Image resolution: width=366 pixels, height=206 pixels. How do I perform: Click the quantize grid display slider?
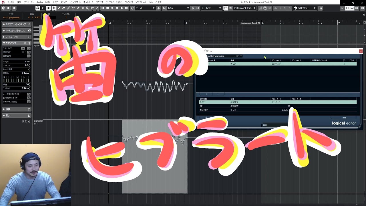tap(16, 79)
